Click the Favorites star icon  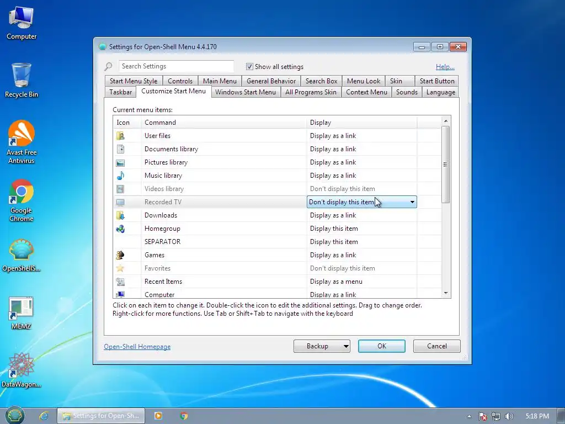click(120, 268)
